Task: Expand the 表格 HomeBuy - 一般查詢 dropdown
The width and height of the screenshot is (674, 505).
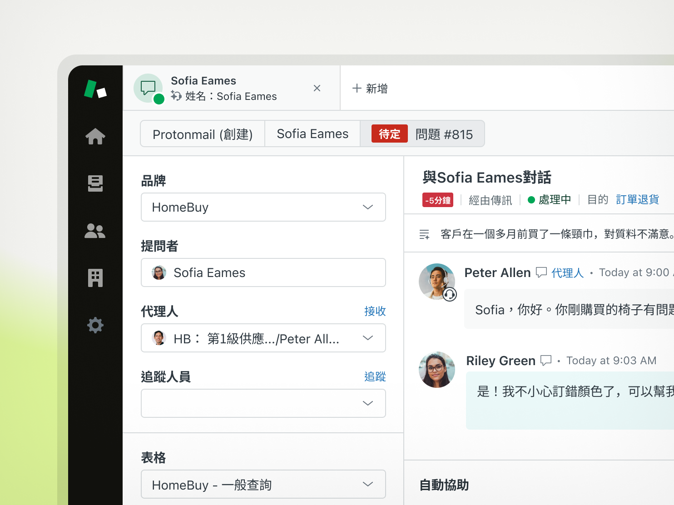Action: tap(263, 485)
